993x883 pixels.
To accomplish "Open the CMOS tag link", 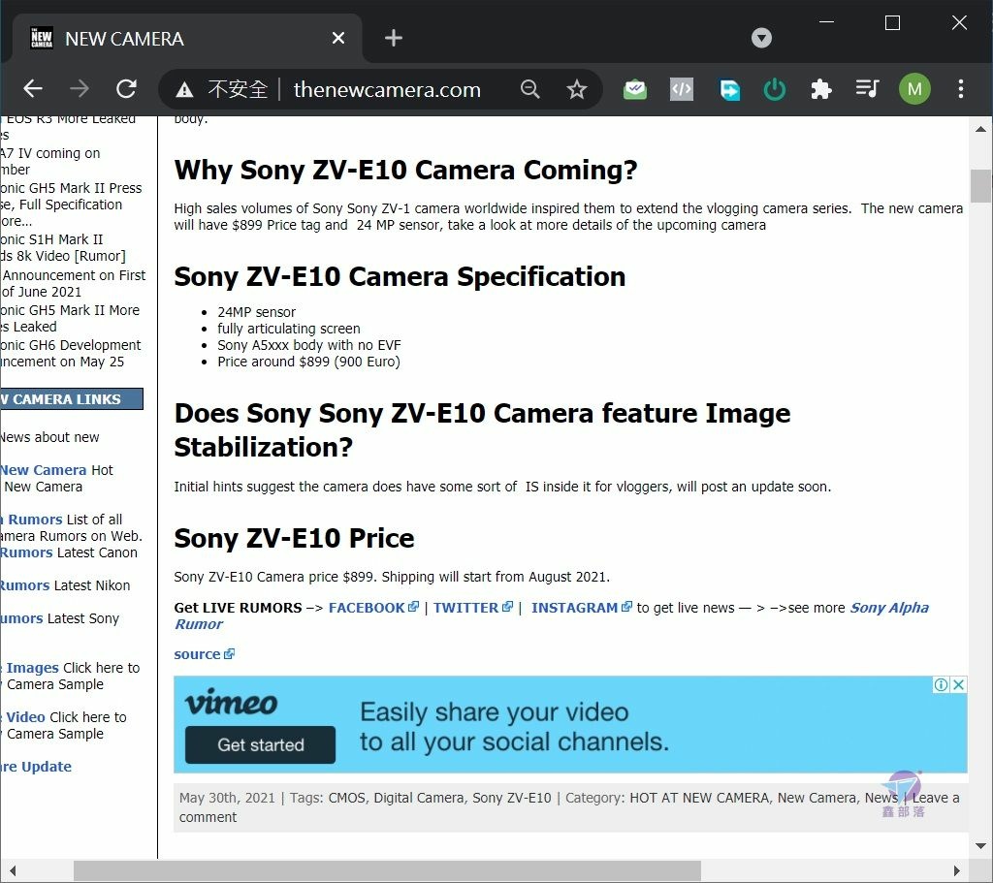I will [x=347, y=798].
